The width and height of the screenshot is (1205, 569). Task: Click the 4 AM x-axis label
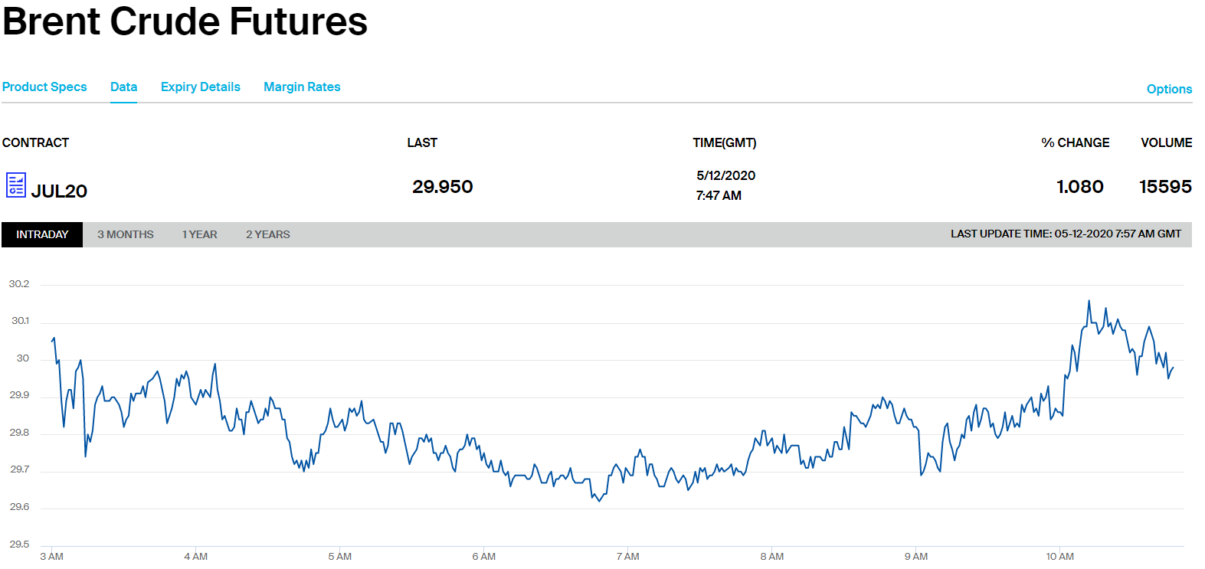(195, 557)
